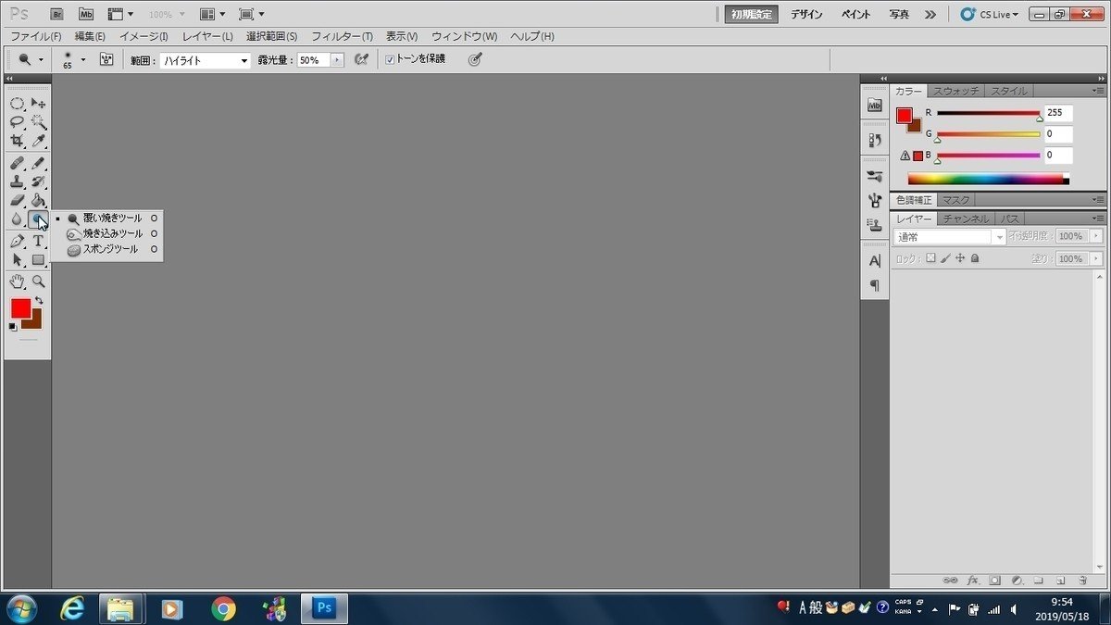Image resolution: width=1111 pixels, height=625 pixels.
Task: Open the Mini Bridge panel in dock
Action: 875,106
